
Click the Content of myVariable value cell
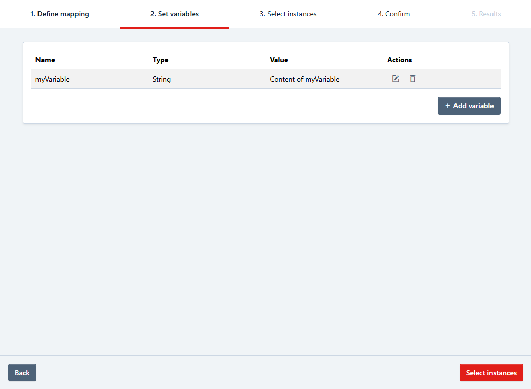[305, 79]
